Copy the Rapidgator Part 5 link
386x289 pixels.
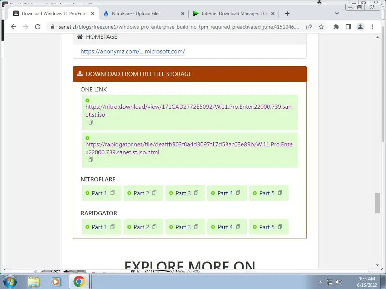pyautogui.click(x=280, y=227)
